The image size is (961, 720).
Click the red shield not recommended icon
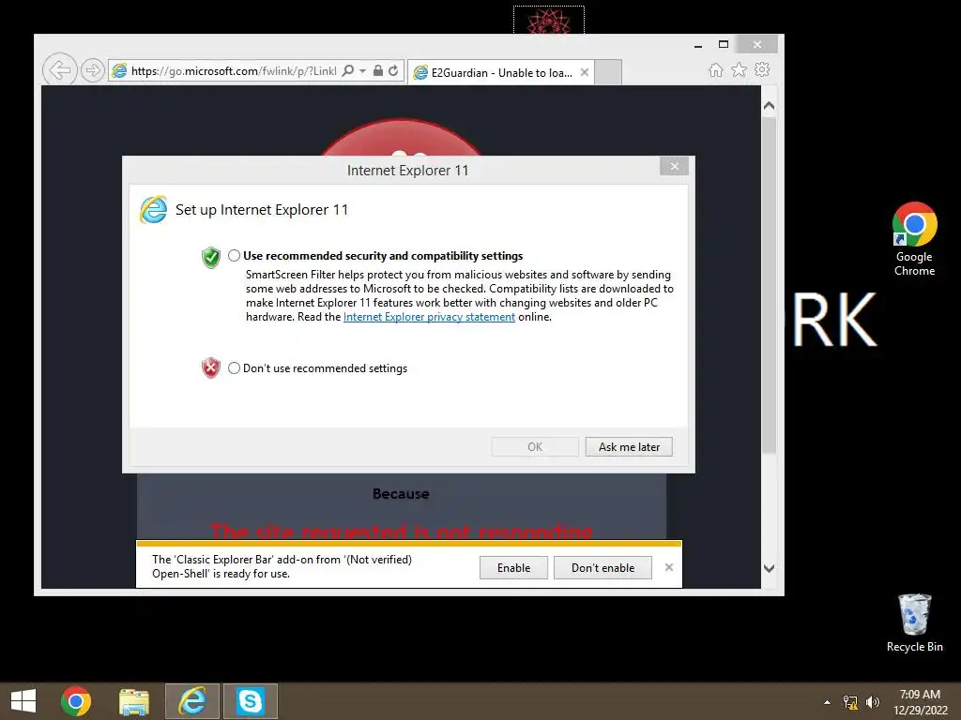click(x=211, y=367)
